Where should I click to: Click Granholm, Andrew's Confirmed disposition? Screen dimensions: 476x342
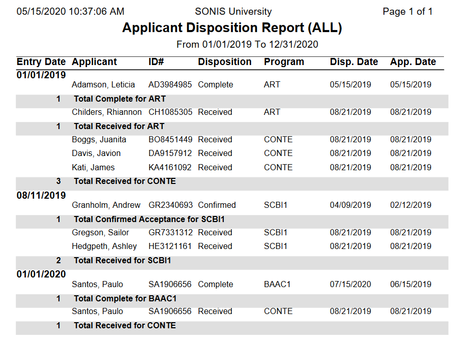point(217,205)
